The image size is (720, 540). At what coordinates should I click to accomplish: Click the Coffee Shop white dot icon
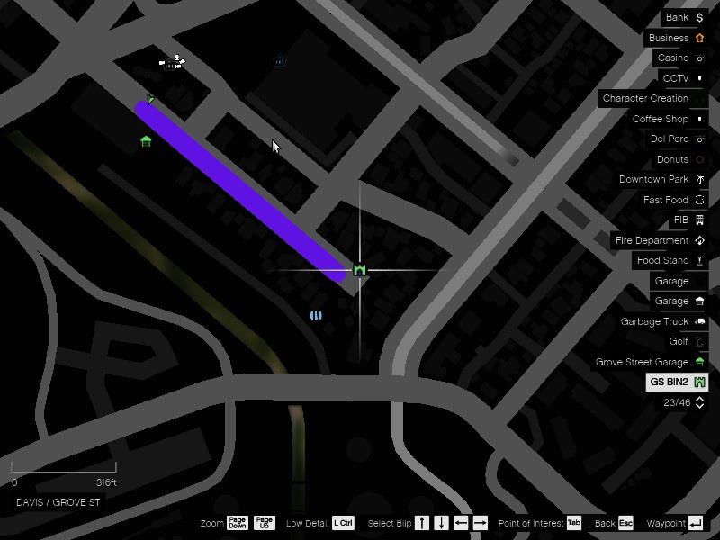click(699, 119)
